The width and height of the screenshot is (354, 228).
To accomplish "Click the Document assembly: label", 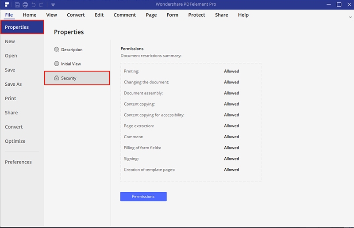I will point(143,93).
